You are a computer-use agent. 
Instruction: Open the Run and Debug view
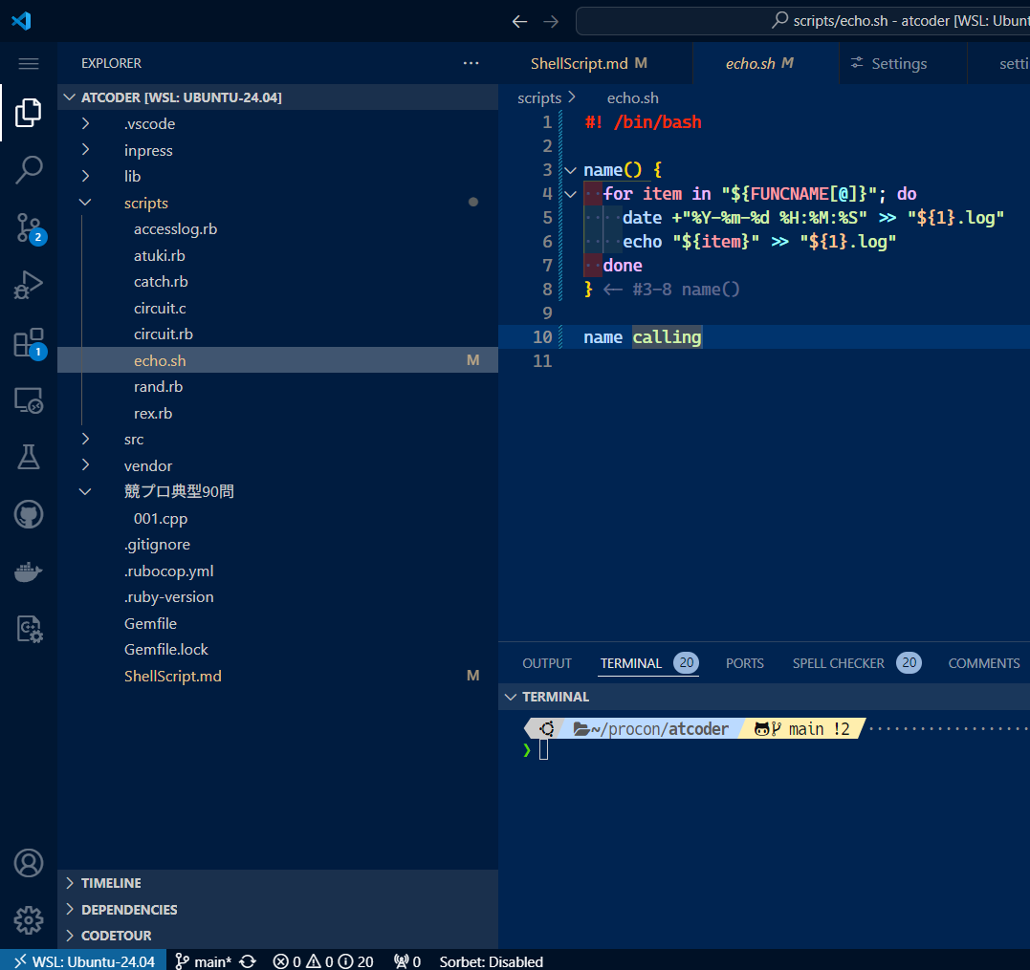click(x=28, y=284)
